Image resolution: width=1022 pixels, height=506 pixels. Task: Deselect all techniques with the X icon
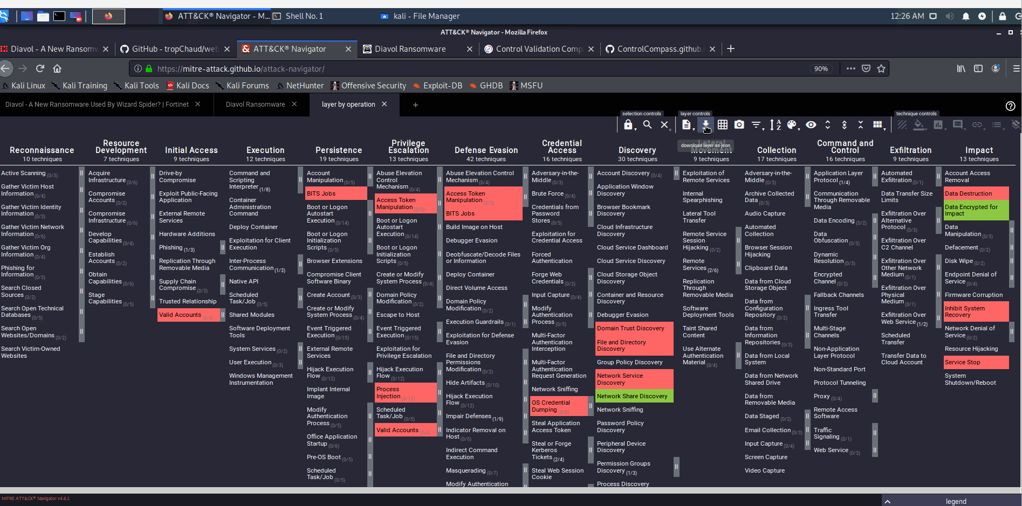pos(664,125)
